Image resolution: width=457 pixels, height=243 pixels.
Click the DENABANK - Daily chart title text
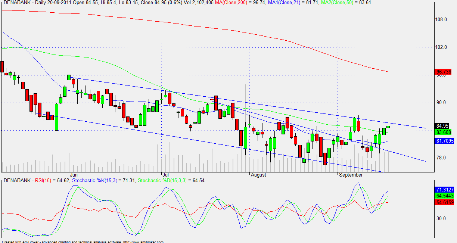(x=24, y=3)
